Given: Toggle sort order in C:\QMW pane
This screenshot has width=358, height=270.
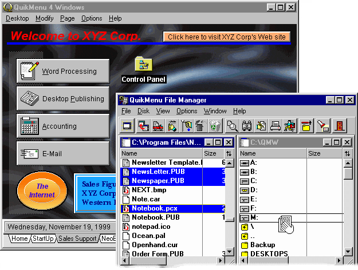Looking at the screenshot, I should [x=348, y=153].
